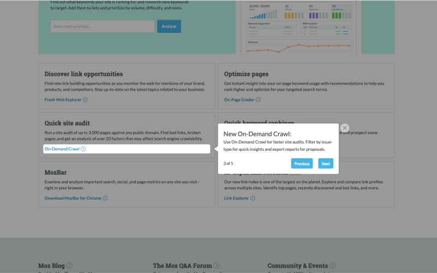Screen dimensions: 437x273
Task: Go to Next tour step
Action: click(x=326, y=163)
